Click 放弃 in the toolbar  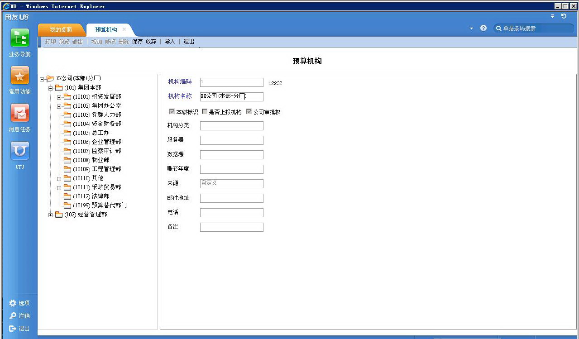coord(151,42)
